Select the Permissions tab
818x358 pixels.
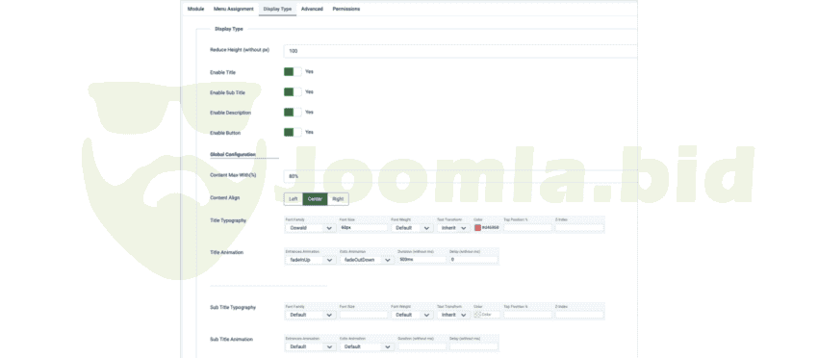345,9
